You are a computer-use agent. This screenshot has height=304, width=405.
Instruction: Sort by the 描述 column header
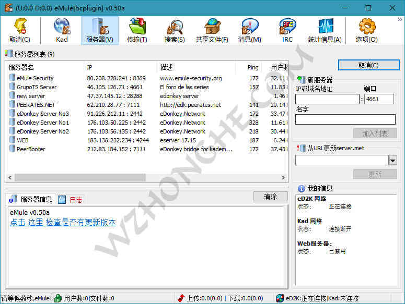click(196, 67)
